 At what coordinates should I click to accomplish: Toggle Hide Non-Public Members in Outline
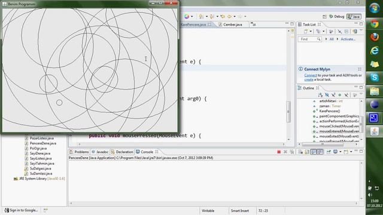tap(340, 95)
